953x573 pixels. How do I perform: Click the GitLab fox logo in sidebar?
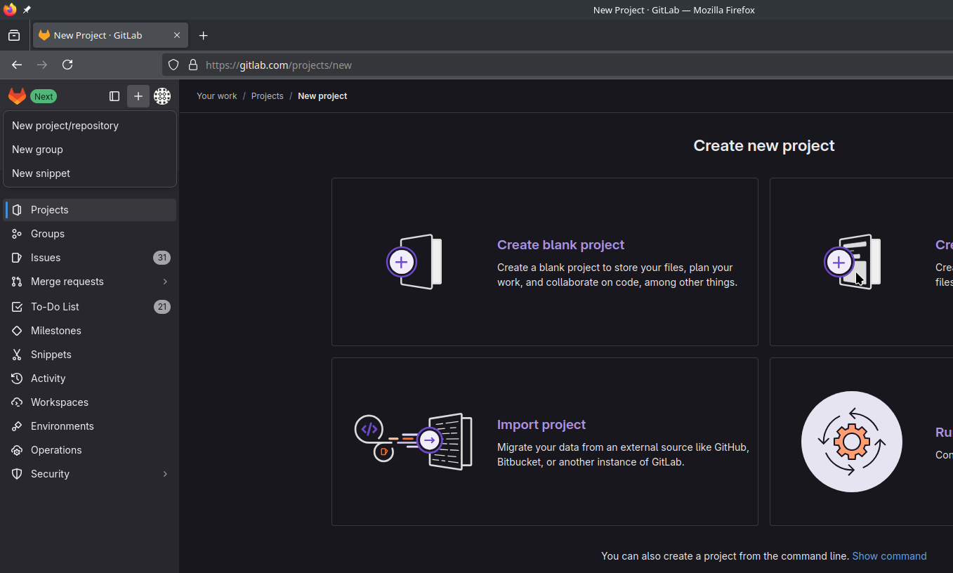point(17,96)
